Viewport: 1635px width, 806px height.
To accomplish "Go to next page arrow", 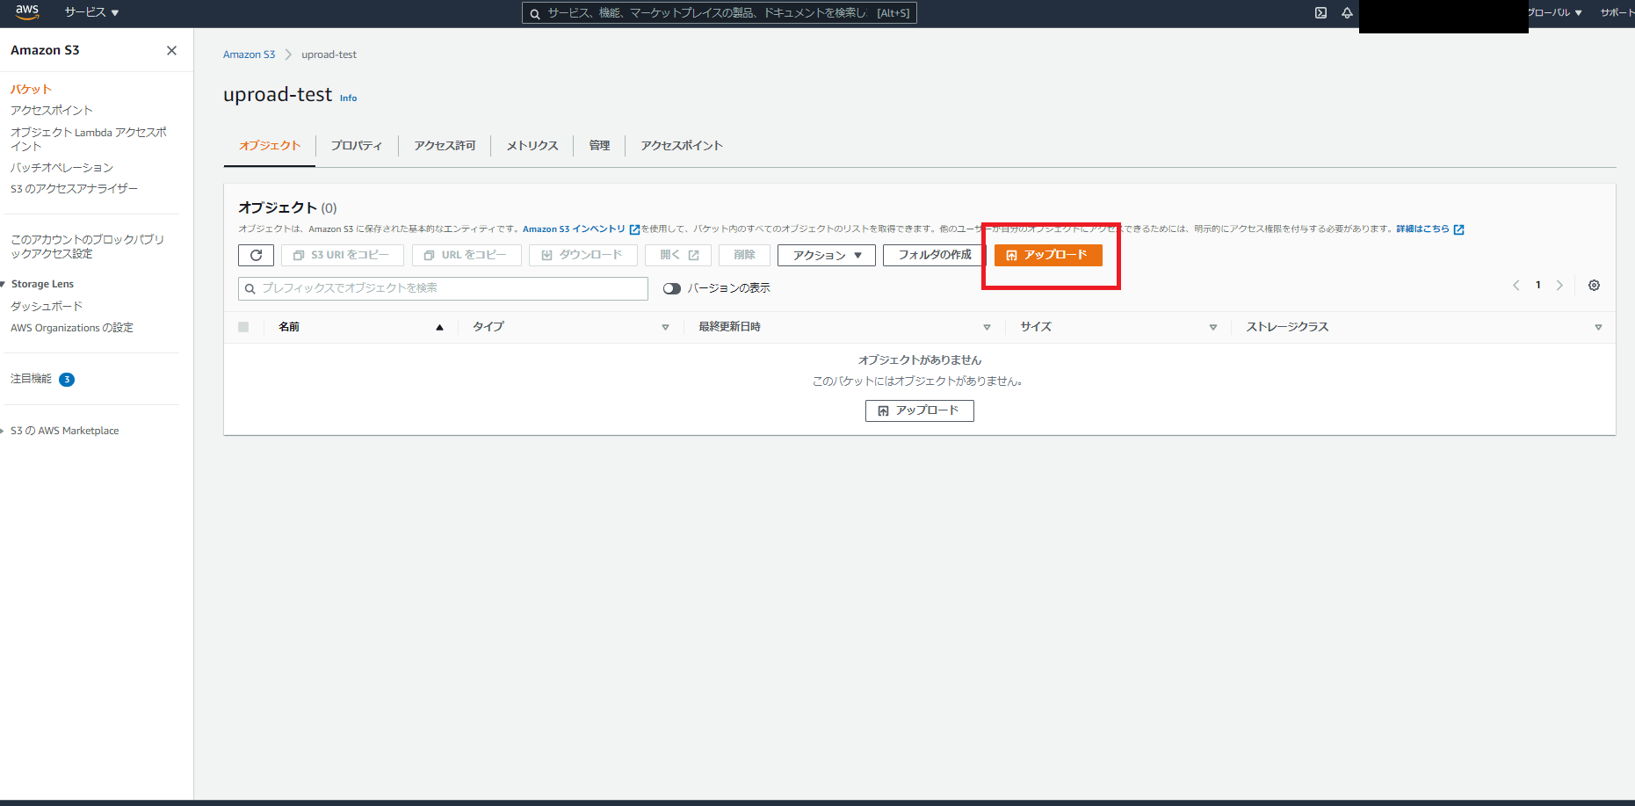I will pos(1559,285).
